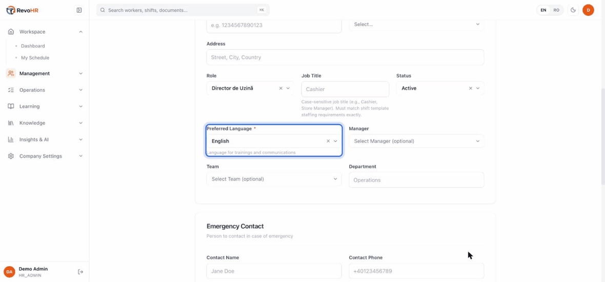Image resolution: width=605 pixels, height=282 pixels.
Task: Collapse the sidebar panel icon
Action: point(79,10)
